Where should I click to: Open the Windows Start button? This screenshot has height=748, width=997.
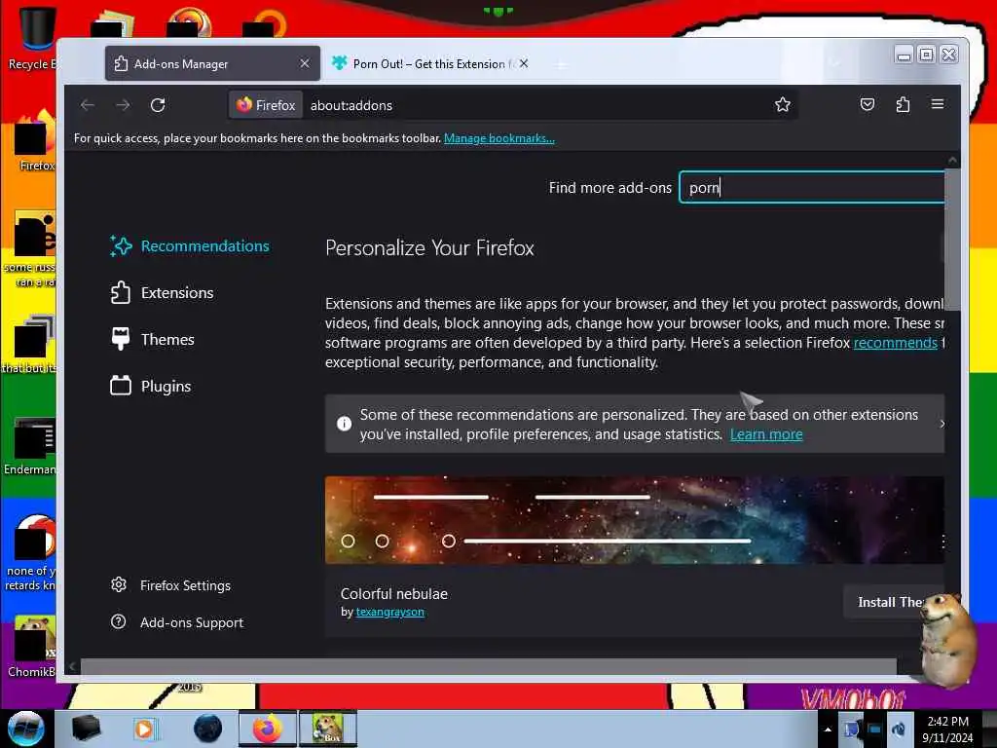tap(26, 729)
